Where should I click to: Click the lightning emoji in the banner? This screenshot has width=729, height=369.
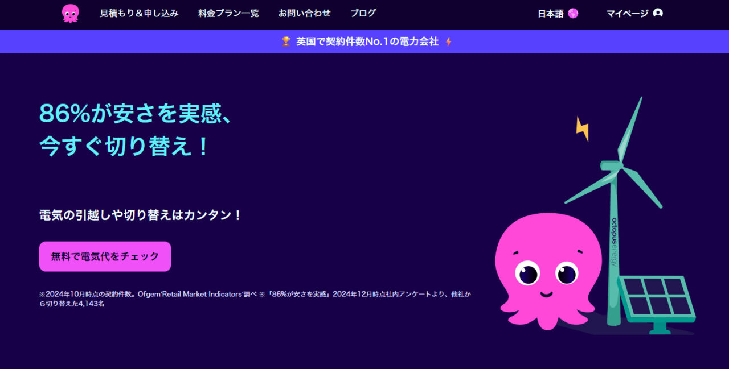[x=448, y=41]
